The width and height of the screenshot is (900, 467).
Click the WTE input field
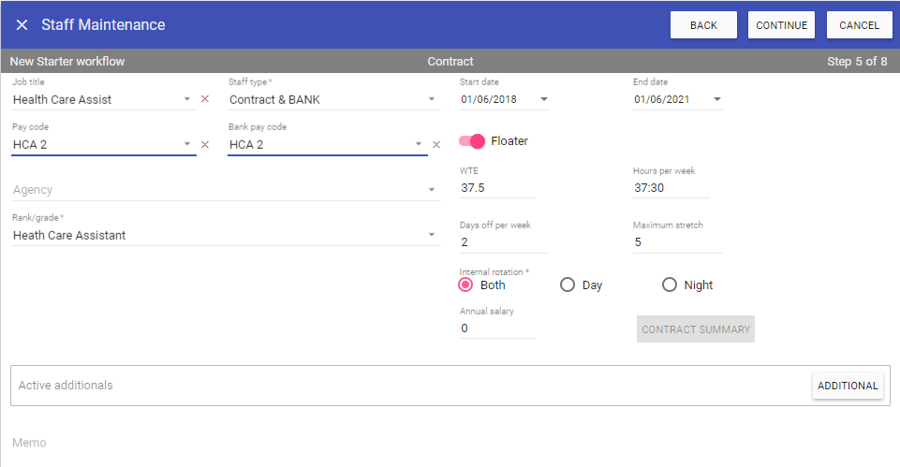click(496, 188)
